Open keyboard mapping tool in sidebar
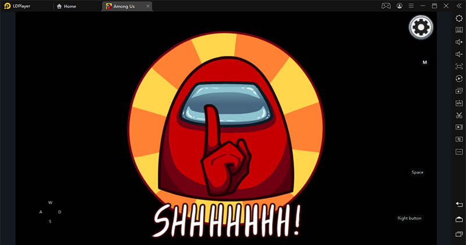 (x=459, y=30)
